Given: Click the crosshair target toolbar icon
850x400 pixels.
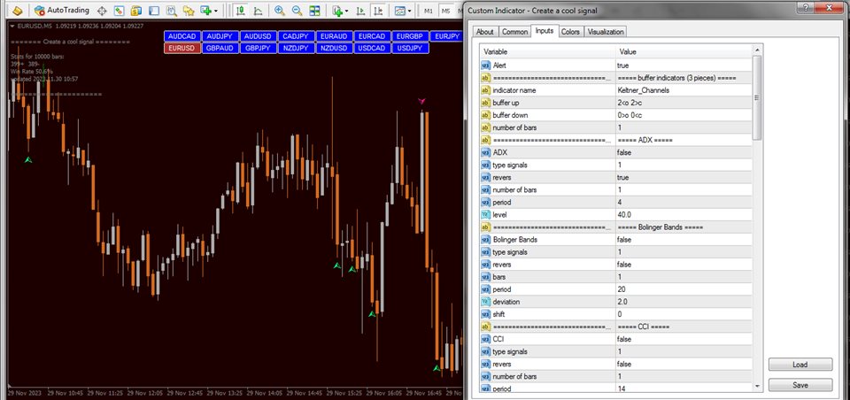Looking at the screenshot, I should point(102,11).
